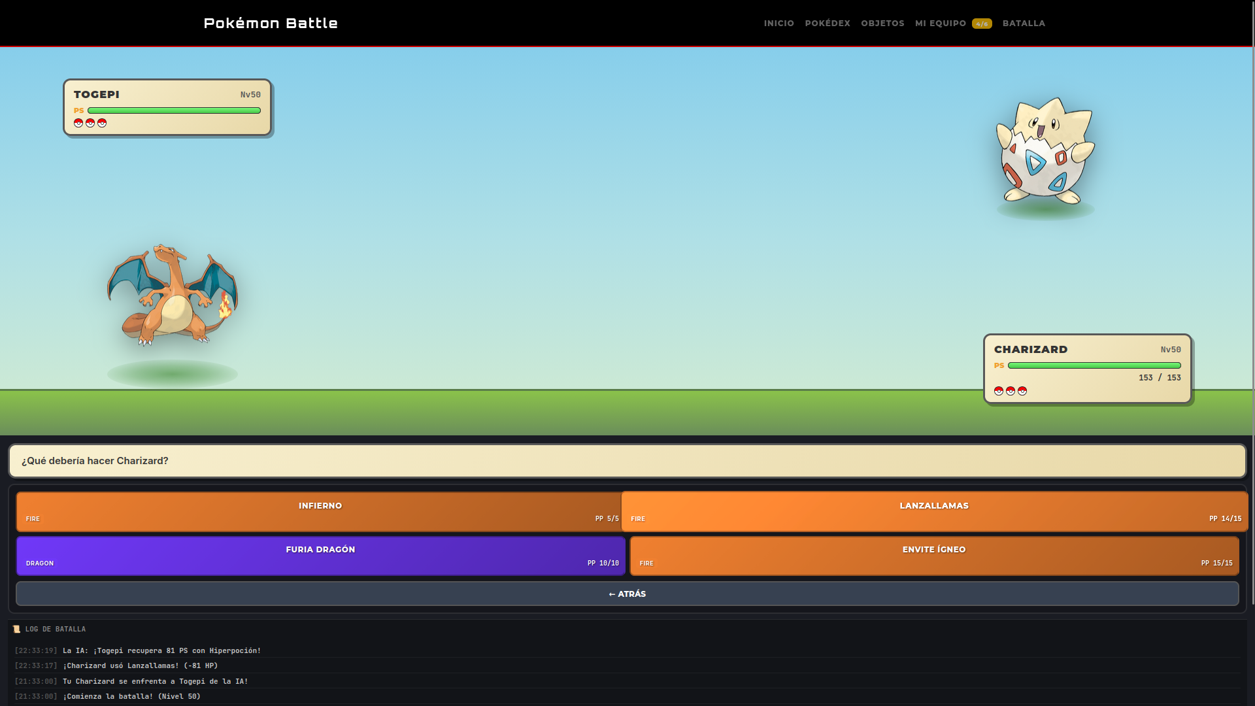Click the battle log scroll icon

17,629
